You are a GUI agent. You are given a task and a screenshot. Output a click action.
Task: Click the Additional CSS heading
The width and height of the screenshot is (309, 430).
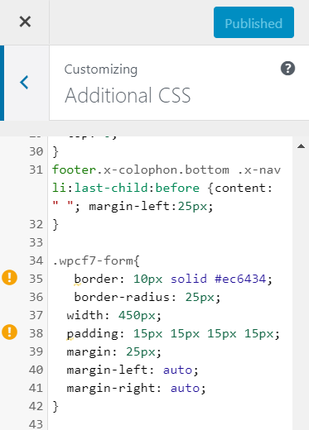(x=128, y=95)
